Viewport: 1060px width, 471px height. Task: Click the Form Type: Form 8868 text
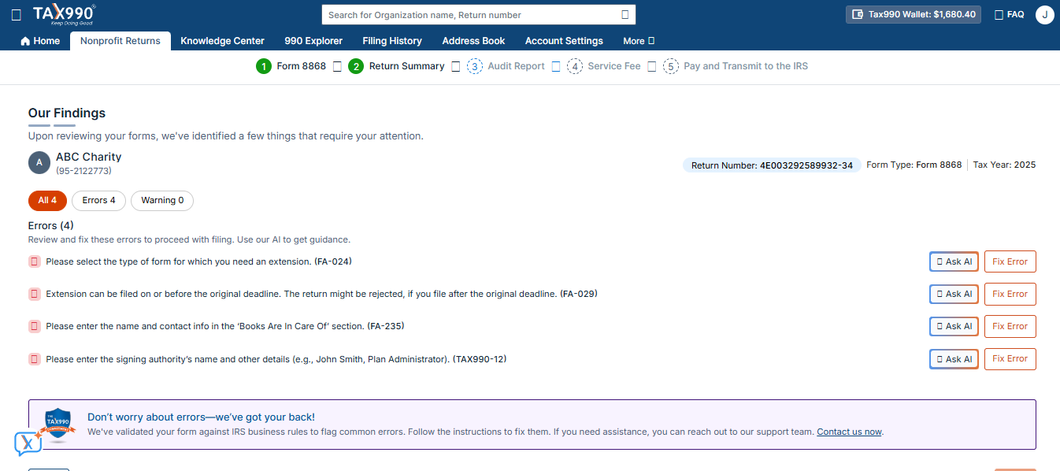click(914, 165)
